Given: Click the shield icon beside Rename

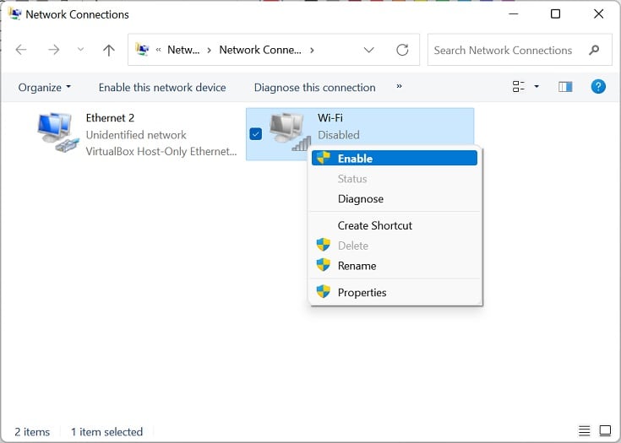Looking at the screenshot, I should tap(323, 265).
